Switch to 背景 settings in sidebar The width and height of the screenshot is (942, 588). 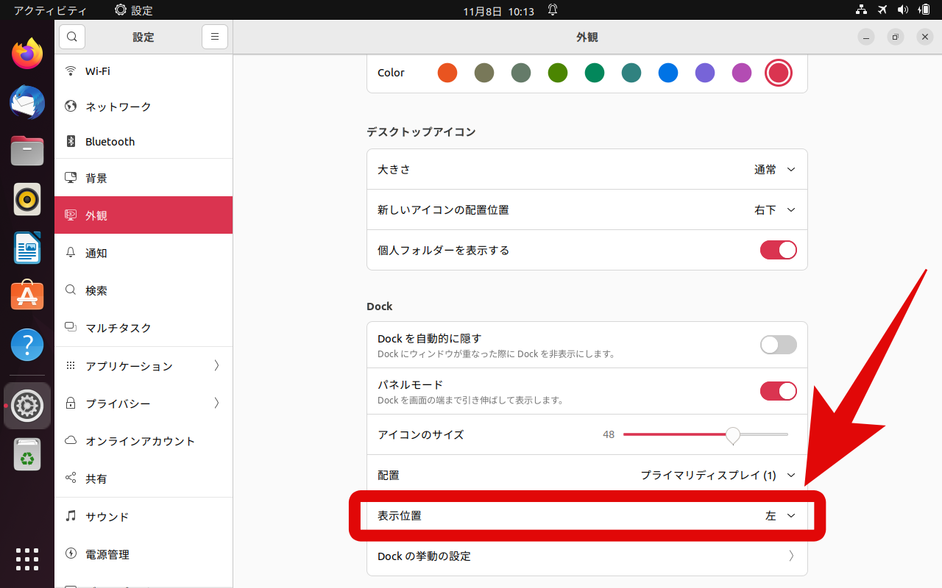point(96,177)
